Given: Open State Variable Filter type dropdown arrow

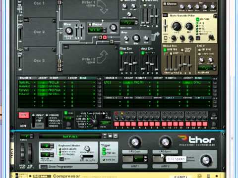Looking at the screenshot, I should point(165,15).
